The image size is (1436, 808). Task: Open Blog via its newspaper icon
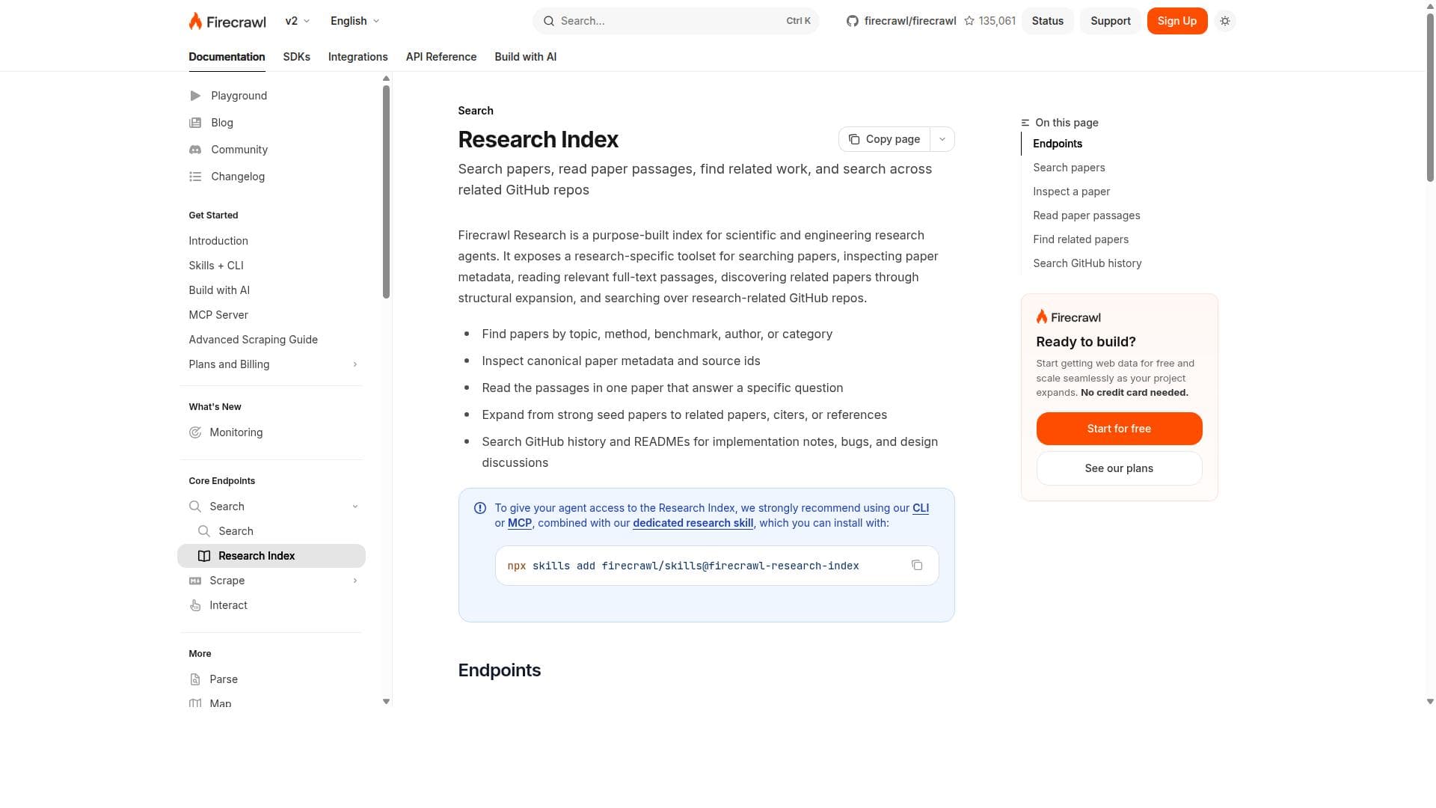tap(195, 123)
